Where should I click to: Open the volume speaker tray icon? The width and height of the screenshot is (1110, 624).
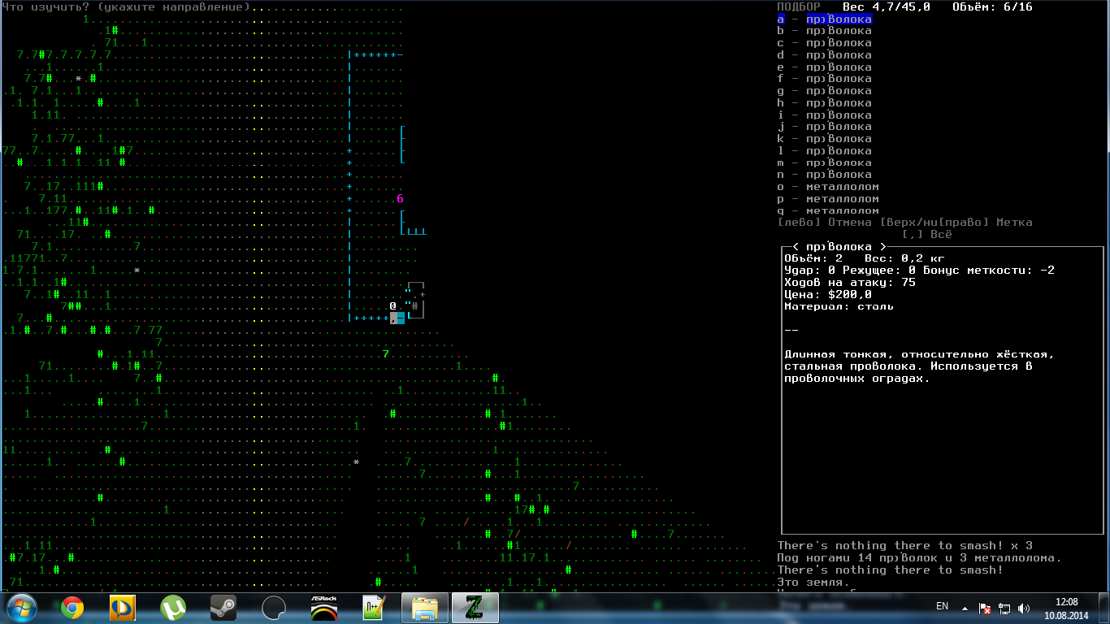click(x=1024, y=608)
